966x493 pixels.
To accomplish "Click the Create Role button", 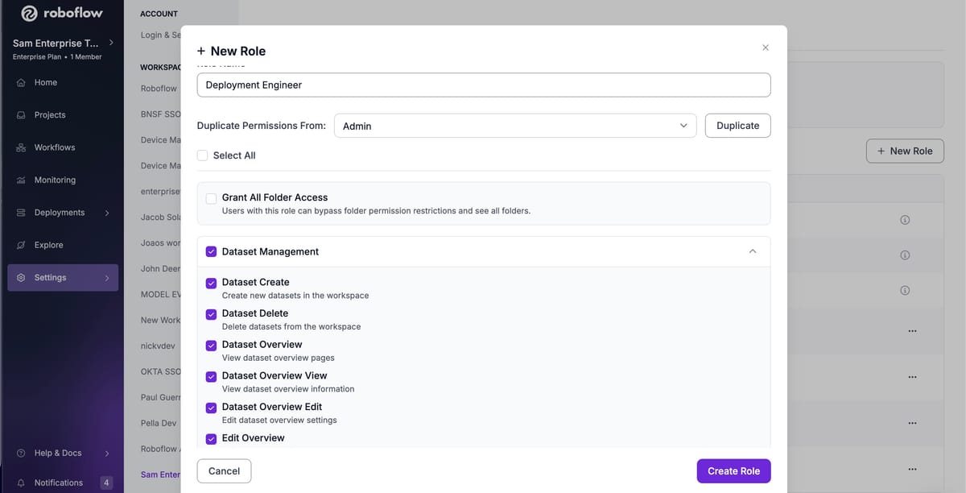I will [733, 471].
